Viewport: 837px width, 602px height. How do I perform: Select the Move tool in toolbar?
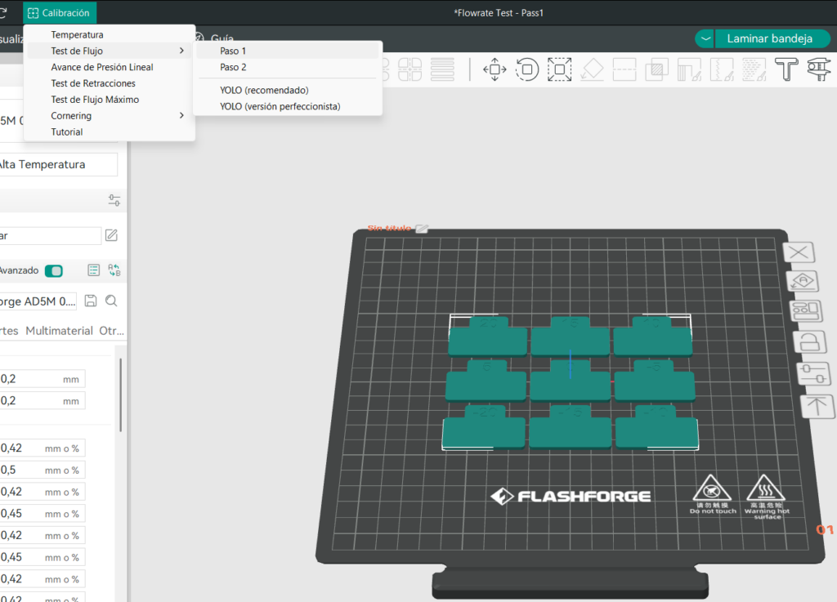click(x=495, y=69)
